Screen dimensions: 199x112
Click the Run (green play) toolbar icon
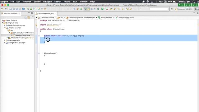click(102, 9)
